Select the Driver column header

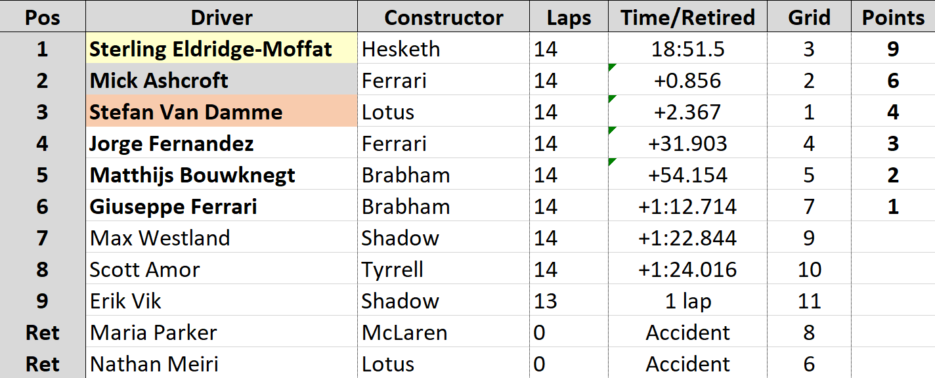(x=221, y=17)
